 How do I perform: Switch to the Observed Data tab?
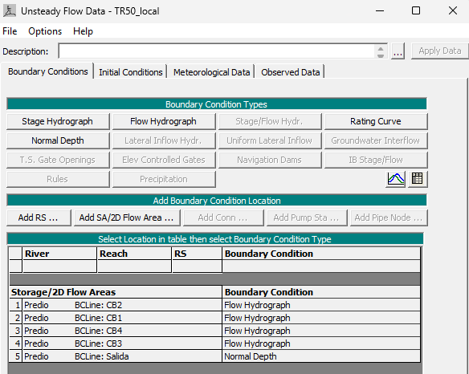coord(290,72)
